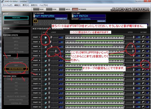The height and width of the screenshot is (109, 151).
Task: Click the PART 7 lower note value C-1
Action: 61,65
